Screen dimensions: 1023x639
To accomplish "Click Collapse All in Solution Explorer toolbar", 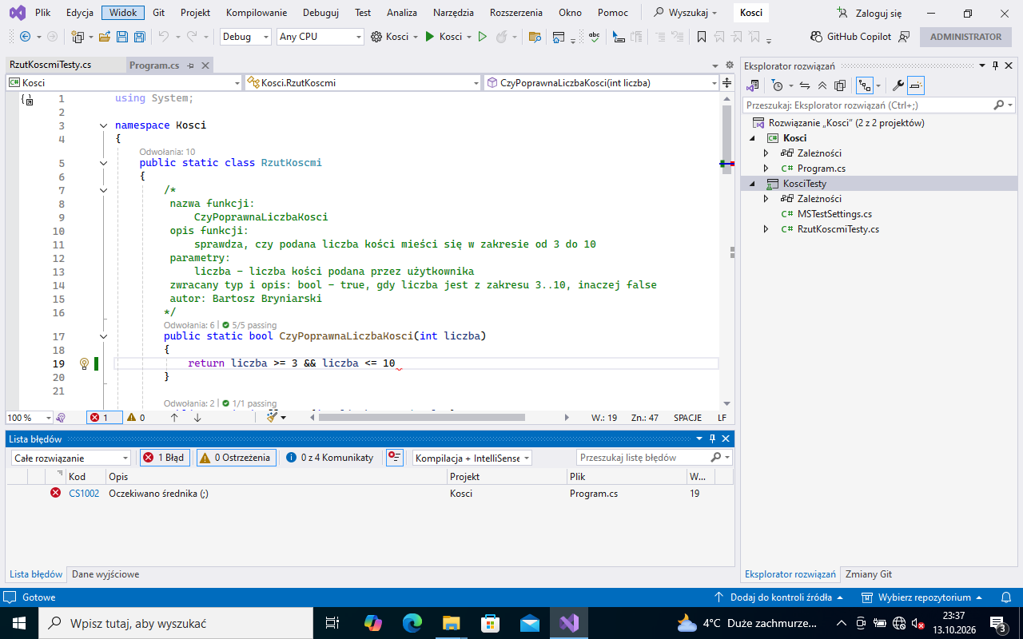I will click(822, 85).
